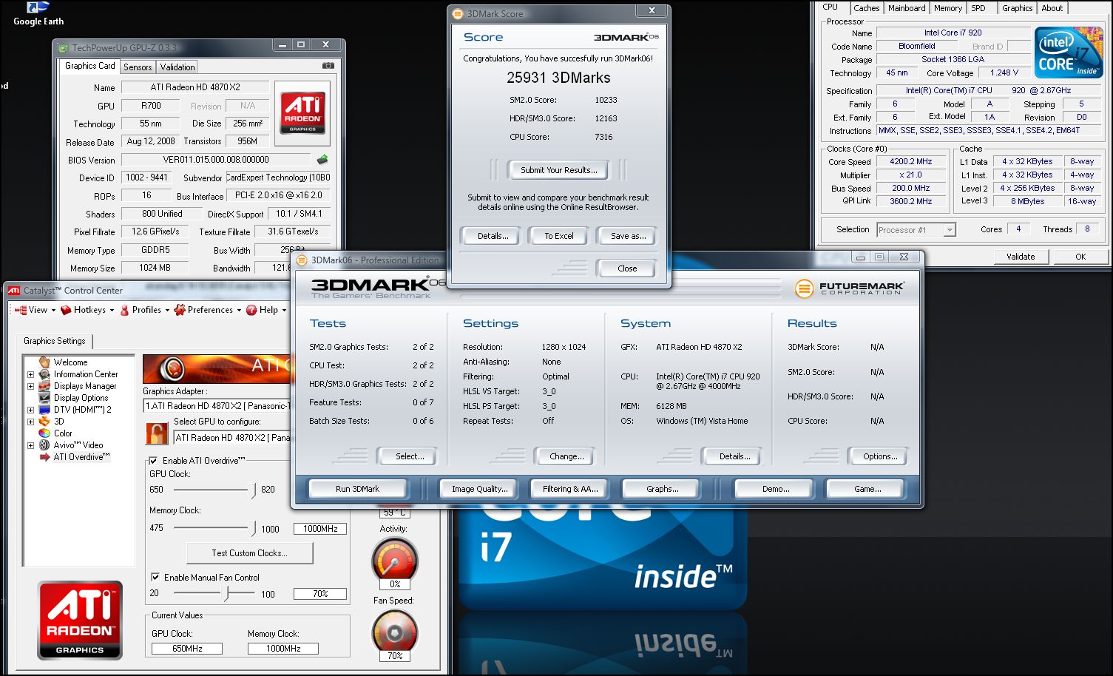Open the View dropdown arrow in Catalyst
Viewport: 1113px width, 676px height.
tap(53, 311)
